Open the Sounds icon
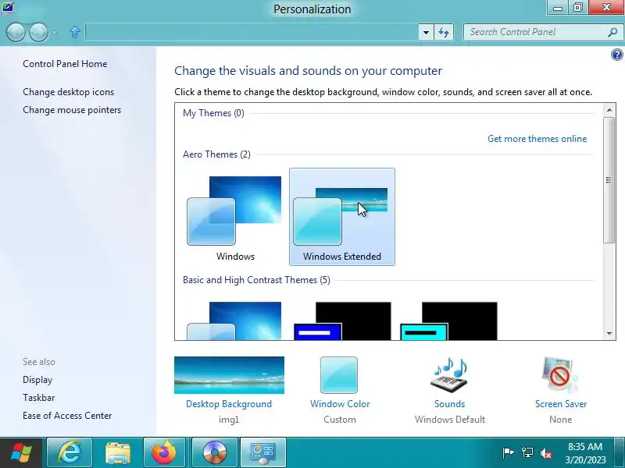The height and width of the screenshot is (468, 625). (x=450, y=375)
